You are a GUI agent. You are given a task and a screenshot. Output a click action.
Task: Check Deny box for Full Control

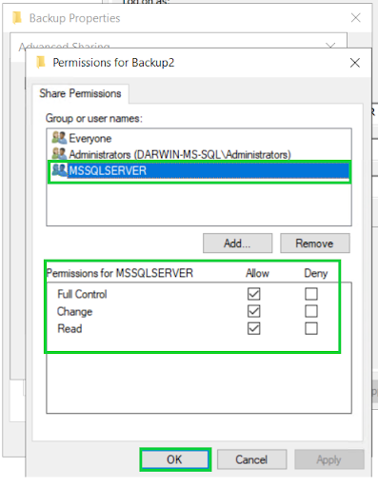[x=311, y=294]
